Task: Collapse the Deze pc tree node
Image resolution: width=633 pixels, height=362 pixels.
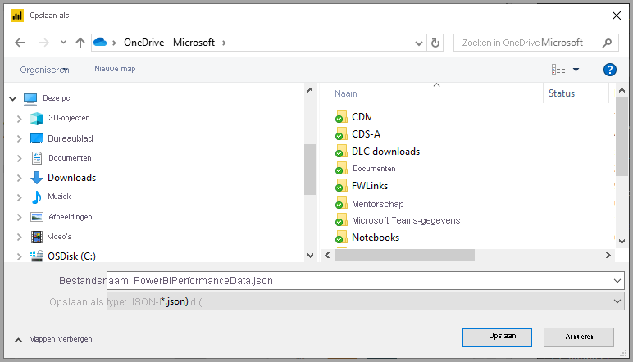Action: point(13,98)
